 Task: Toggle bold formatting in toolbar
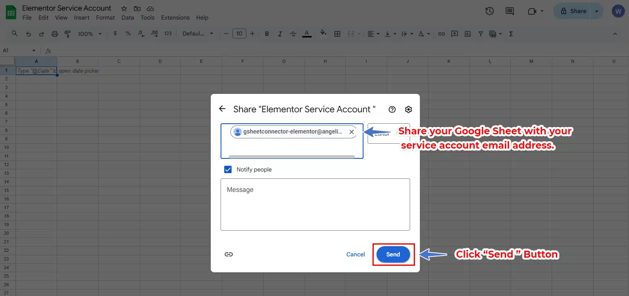(x=267, y=34)
